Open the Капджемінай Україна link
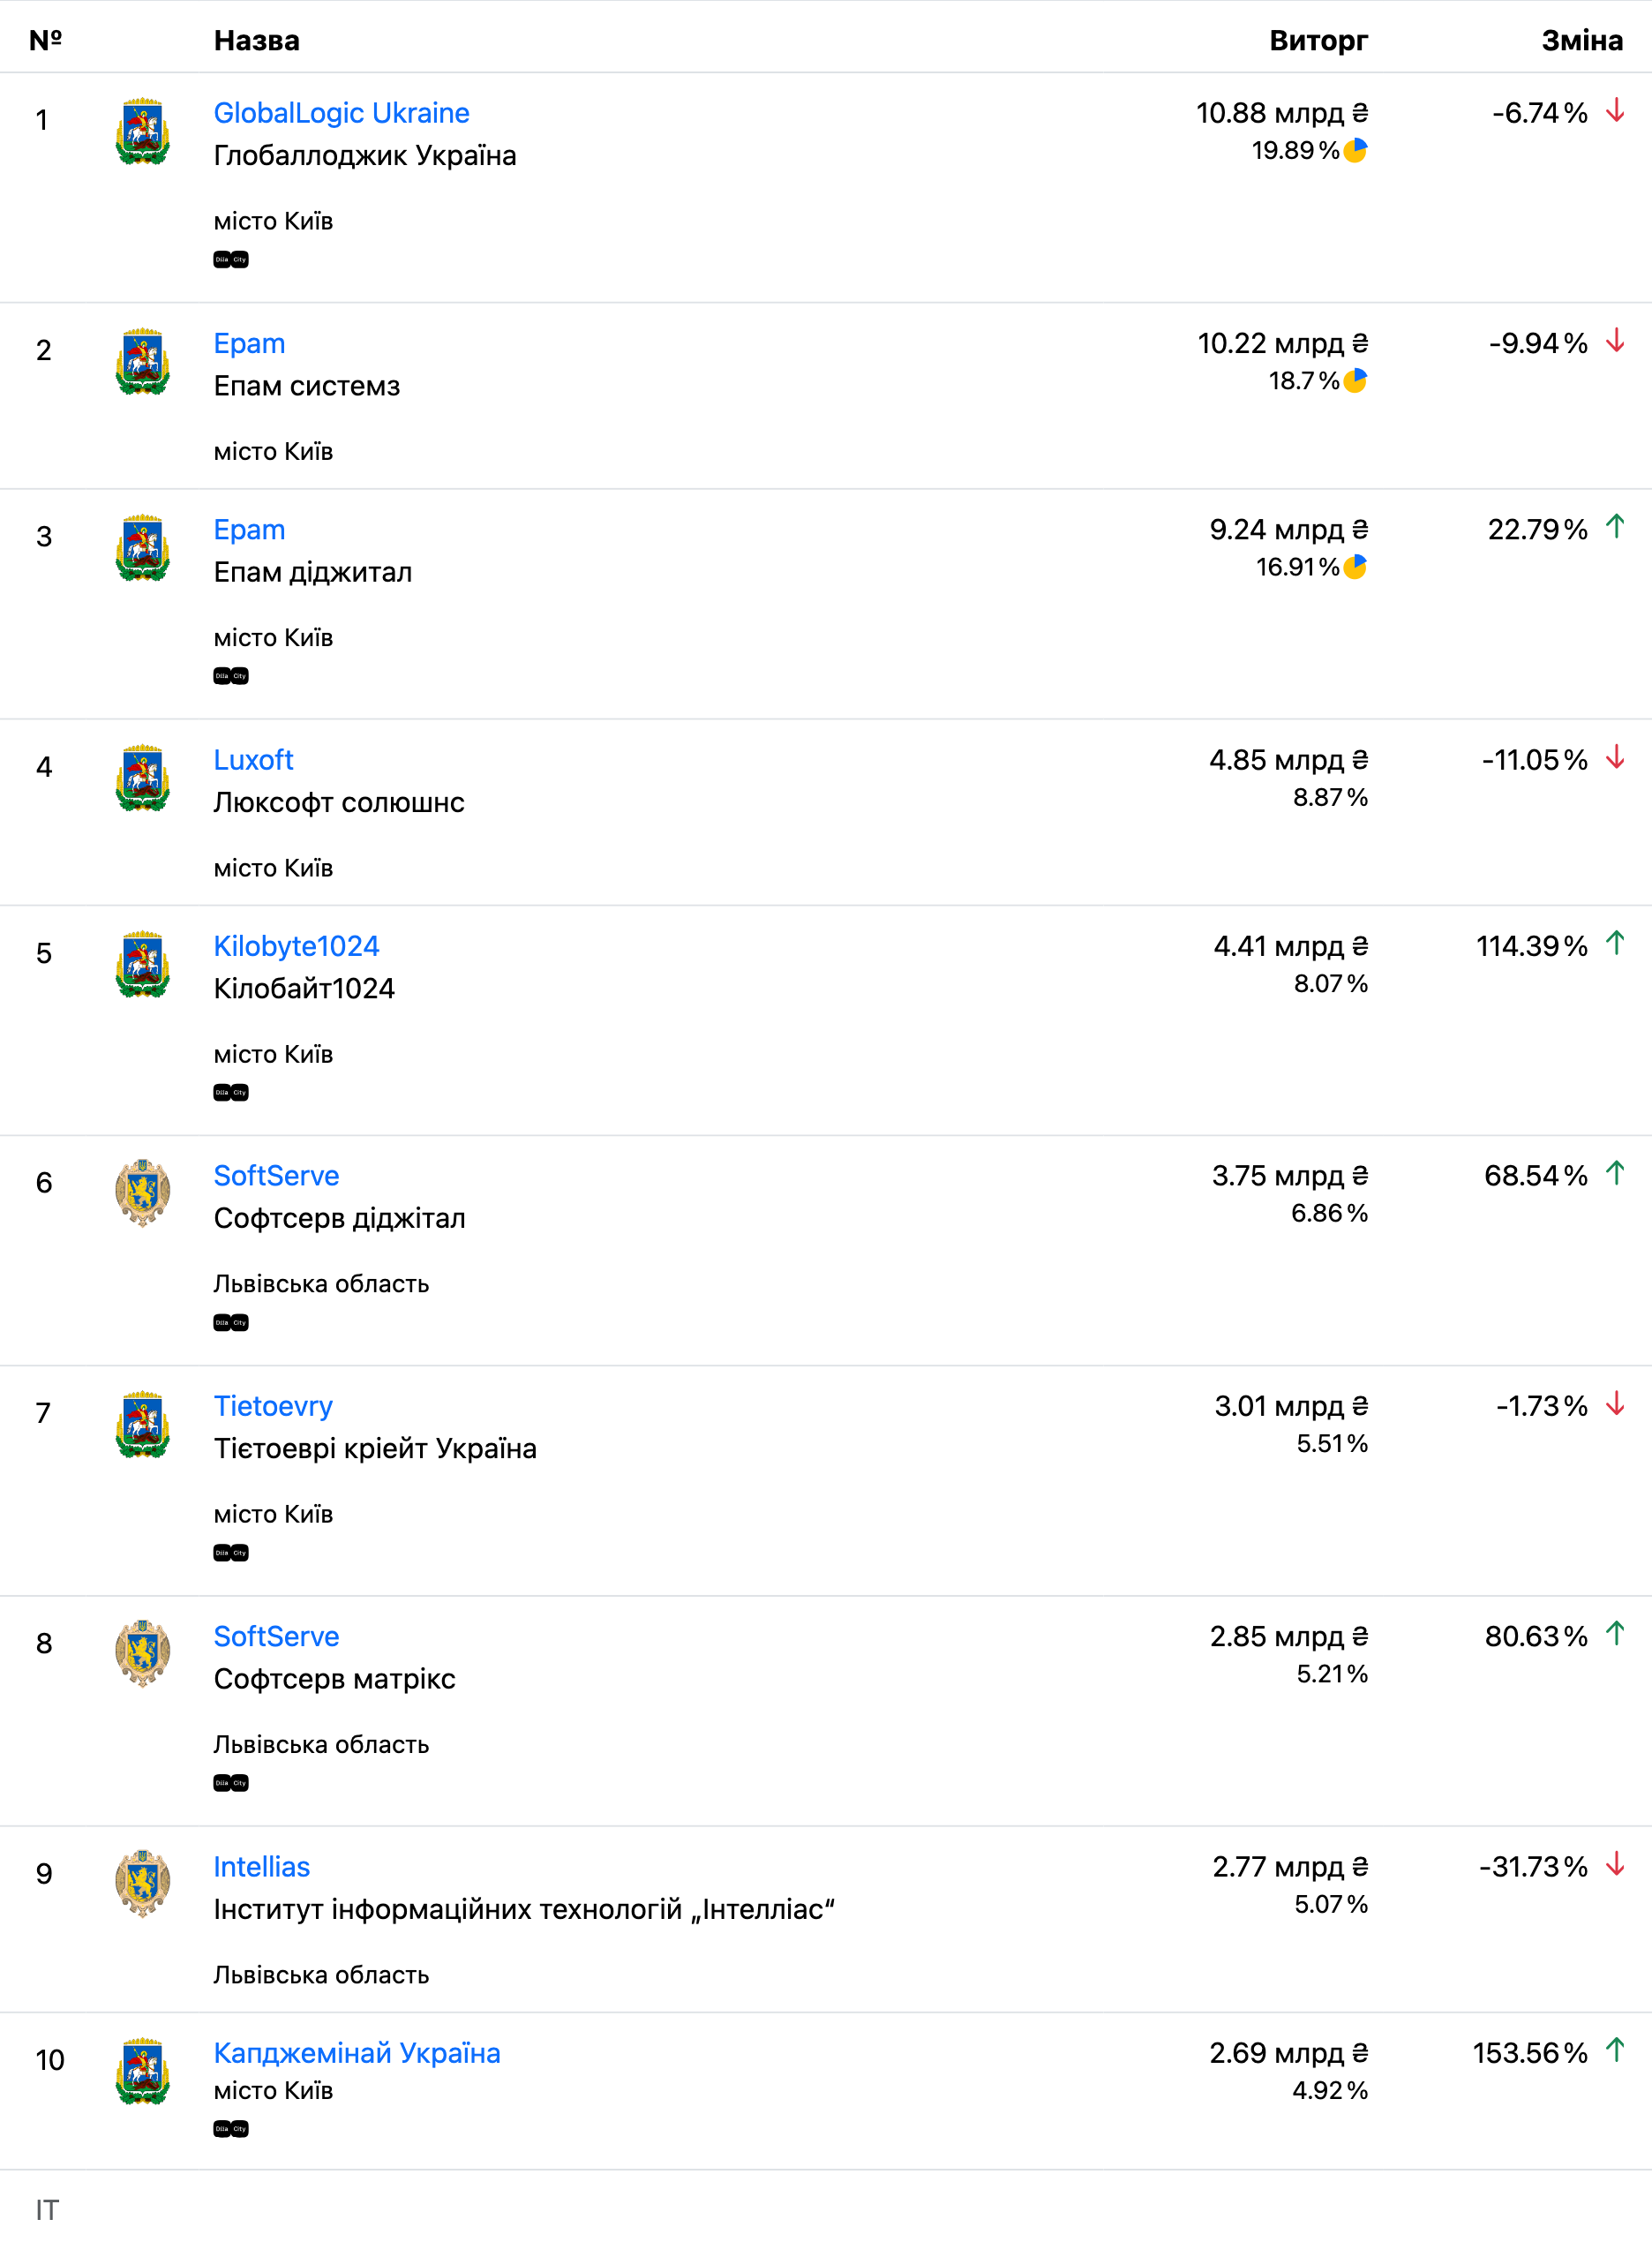 (357, 2053)
